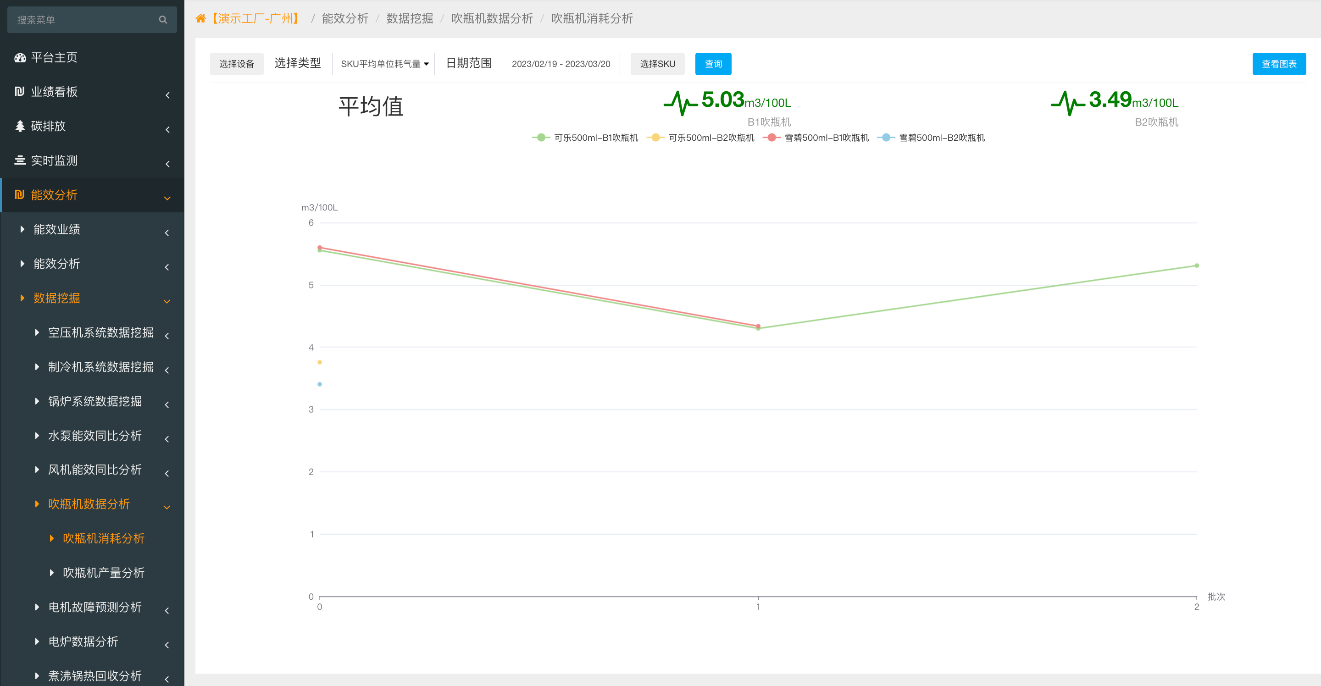Image resolution: width=1321 pixels, height=686 pixels.
Task: Expand the 锅炉系统数据挖掘 chevron
Action: coord(167,404)
